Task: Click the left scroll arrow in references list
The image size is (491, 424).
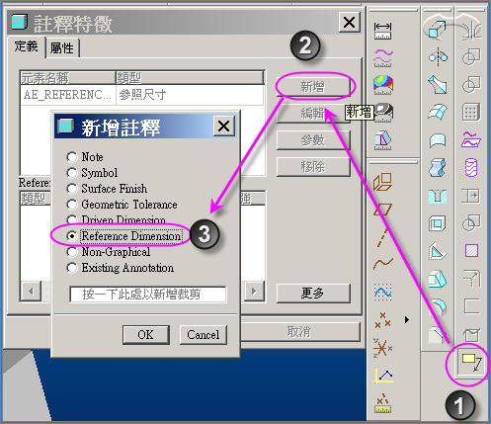Action: click(x=31, y=292)
